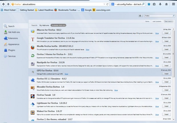Click the GPO For Firefox add-on icon

click(x=33, y=72)
